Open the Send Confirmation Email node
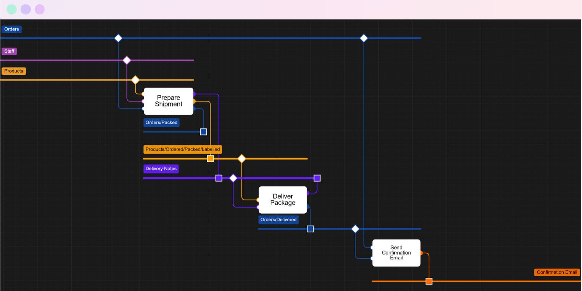Viewport: 582px width, 291px height. (396, 253)
